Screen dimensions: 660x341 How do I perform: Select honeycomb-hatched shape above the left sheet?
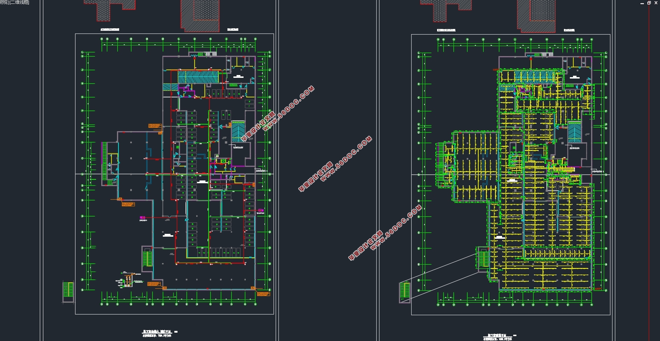click(103, 10)
